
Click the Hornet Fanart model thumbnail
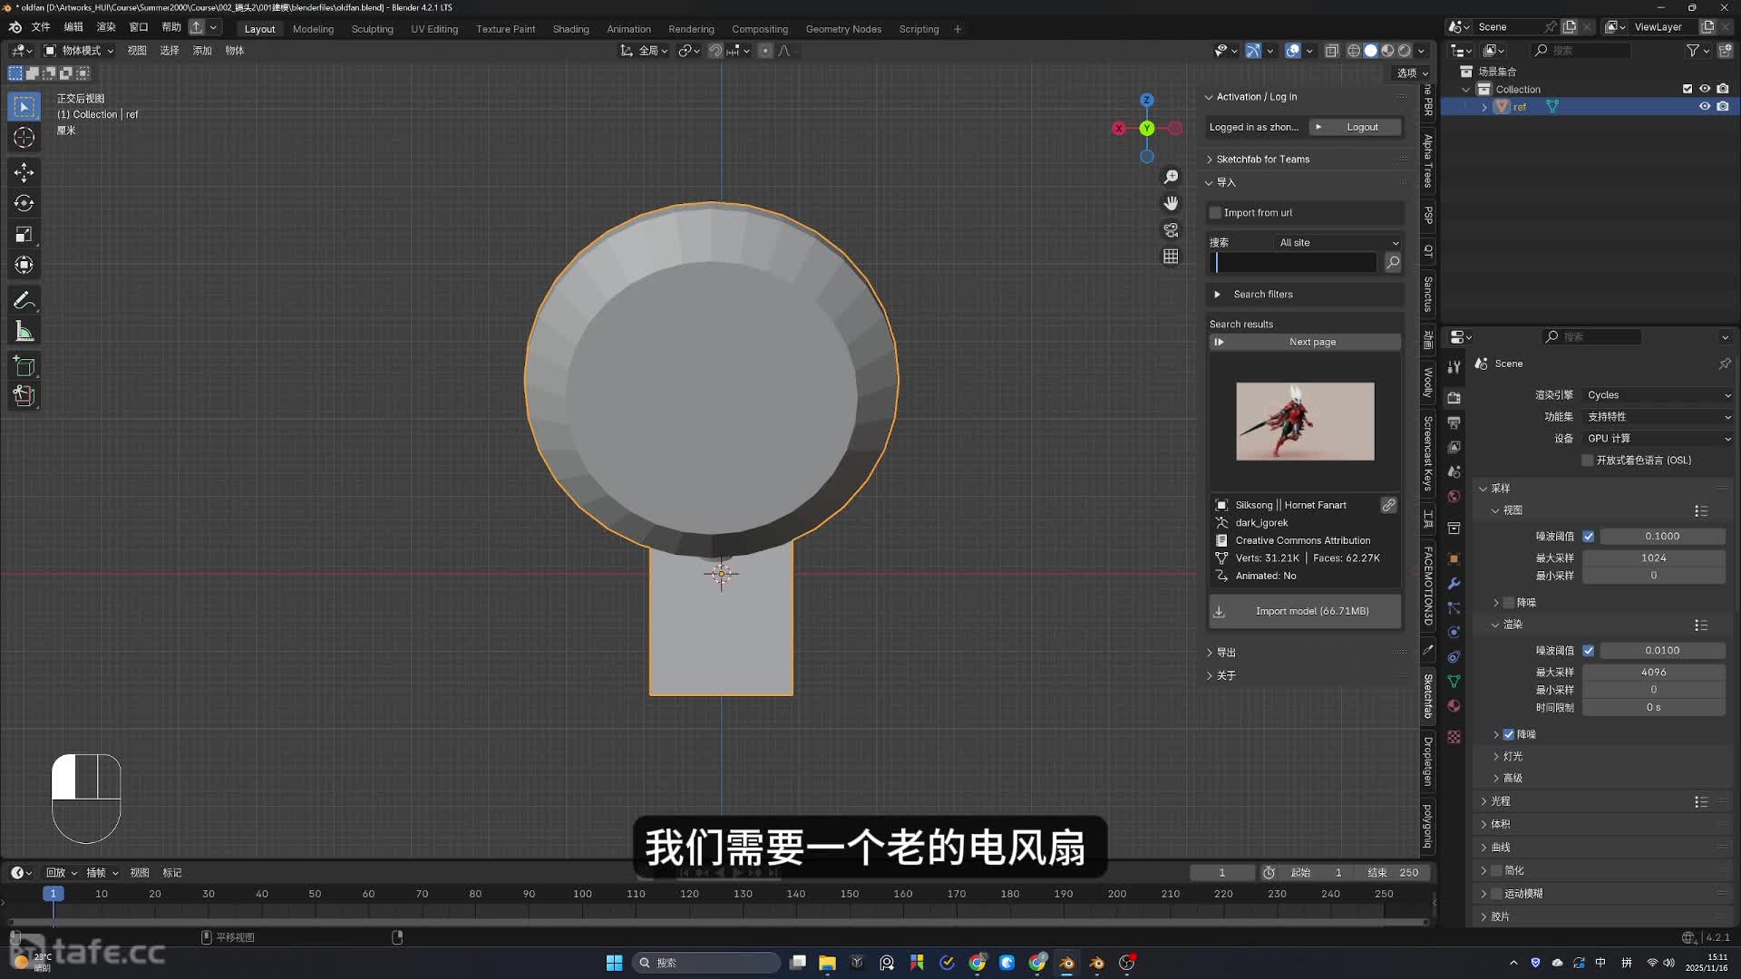pos(1305,422)
